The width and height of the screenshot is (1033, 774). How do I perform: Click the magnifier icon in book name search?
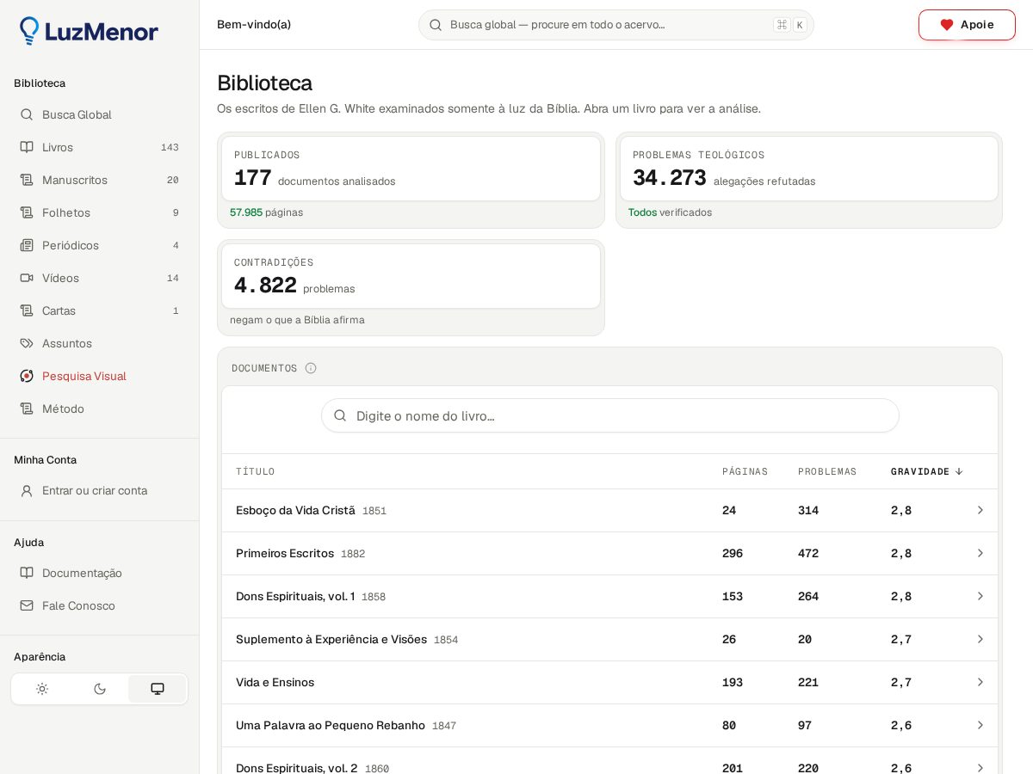coord(340,415)
